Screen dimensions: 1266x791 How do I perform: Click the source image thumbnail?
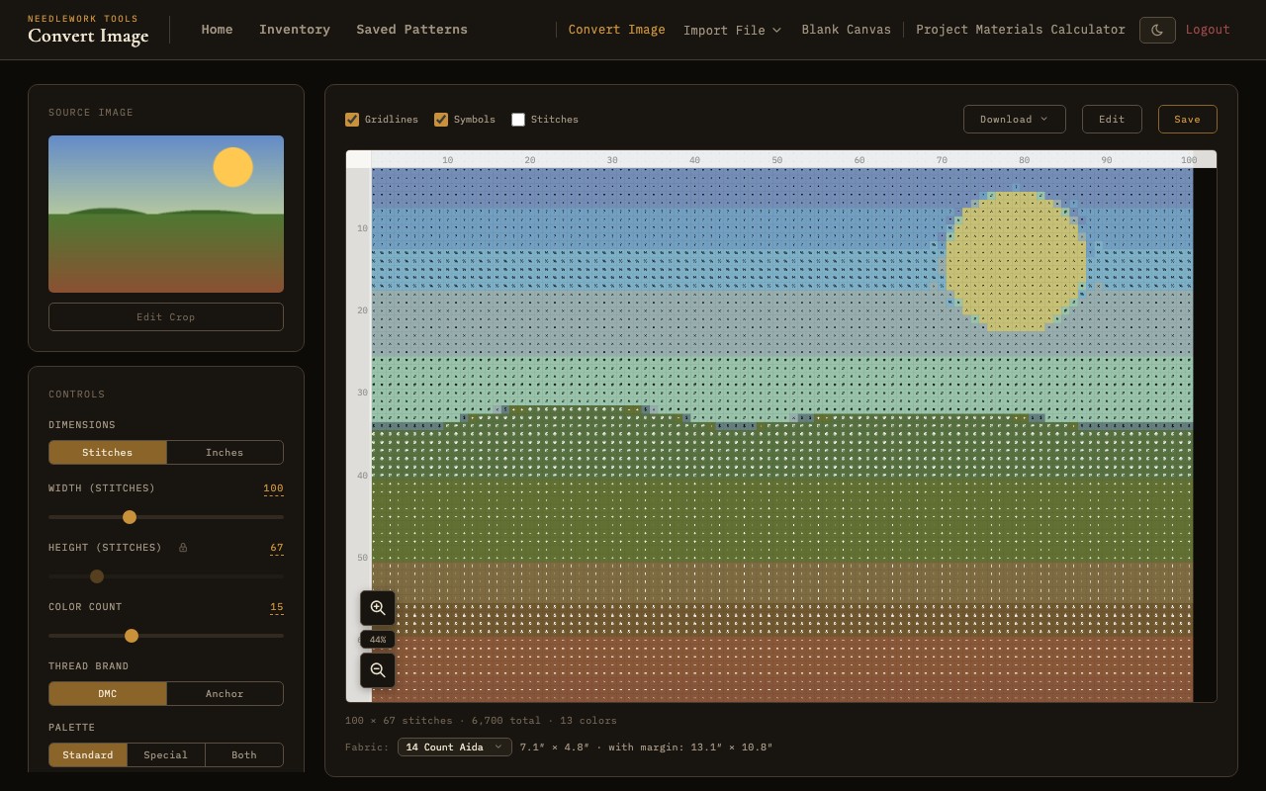(166, 214)
